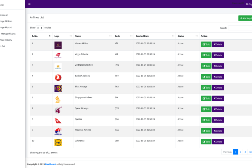Sort table by Status column
The image size is (252, 168).
187,36
